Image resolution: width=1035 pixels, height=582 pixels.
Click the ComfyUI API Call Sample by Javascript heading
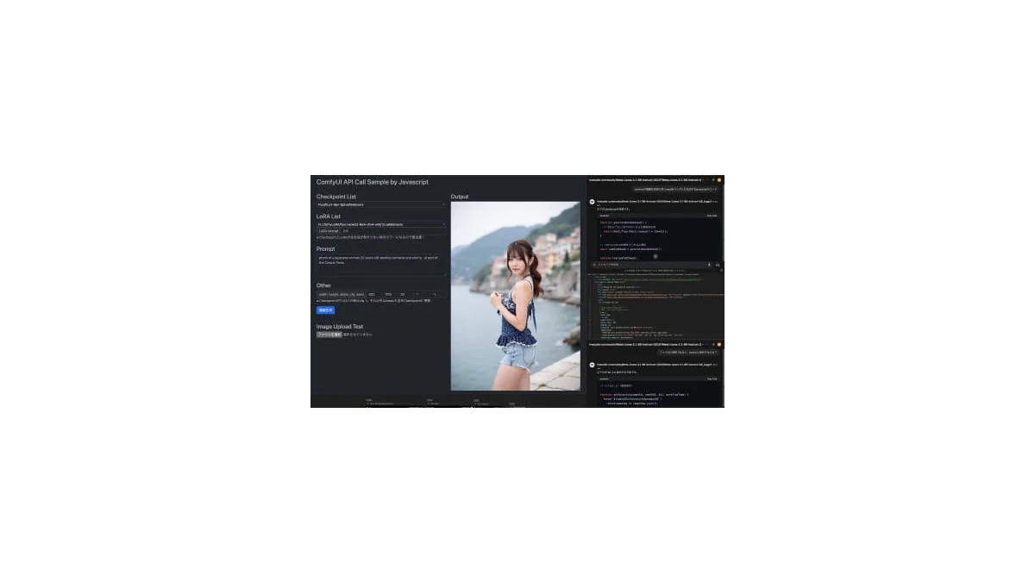tap(372, 182)
